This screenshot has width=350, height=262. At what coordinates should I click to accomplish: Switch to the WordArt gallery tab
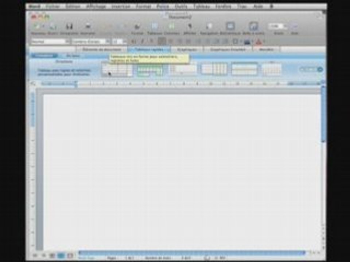coord(266,49)
